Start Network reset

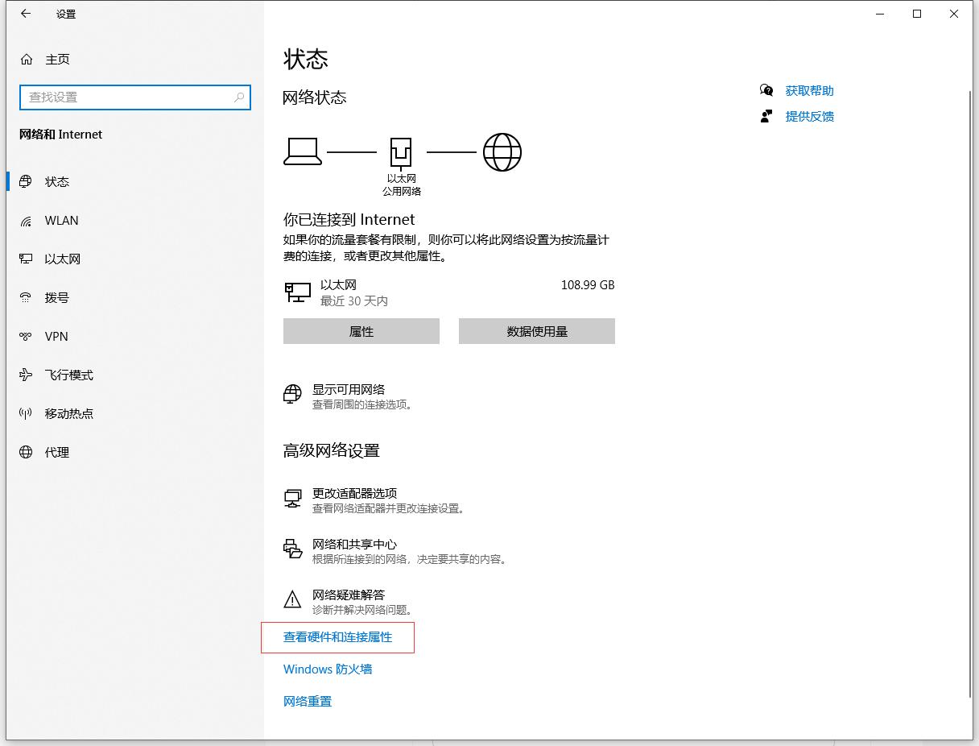tap(307, 701)
